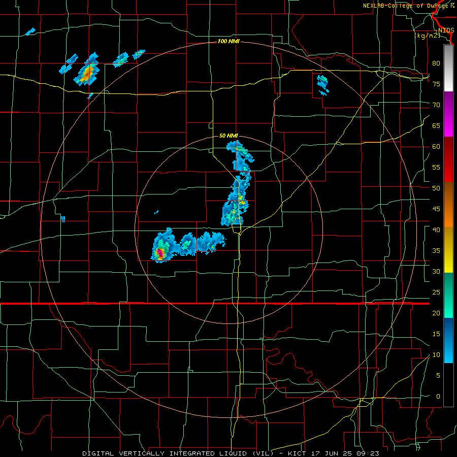Click the 65 value on the color scale
Image resolution: width=457 pixels, height=457 pixels.
point(436,125)
